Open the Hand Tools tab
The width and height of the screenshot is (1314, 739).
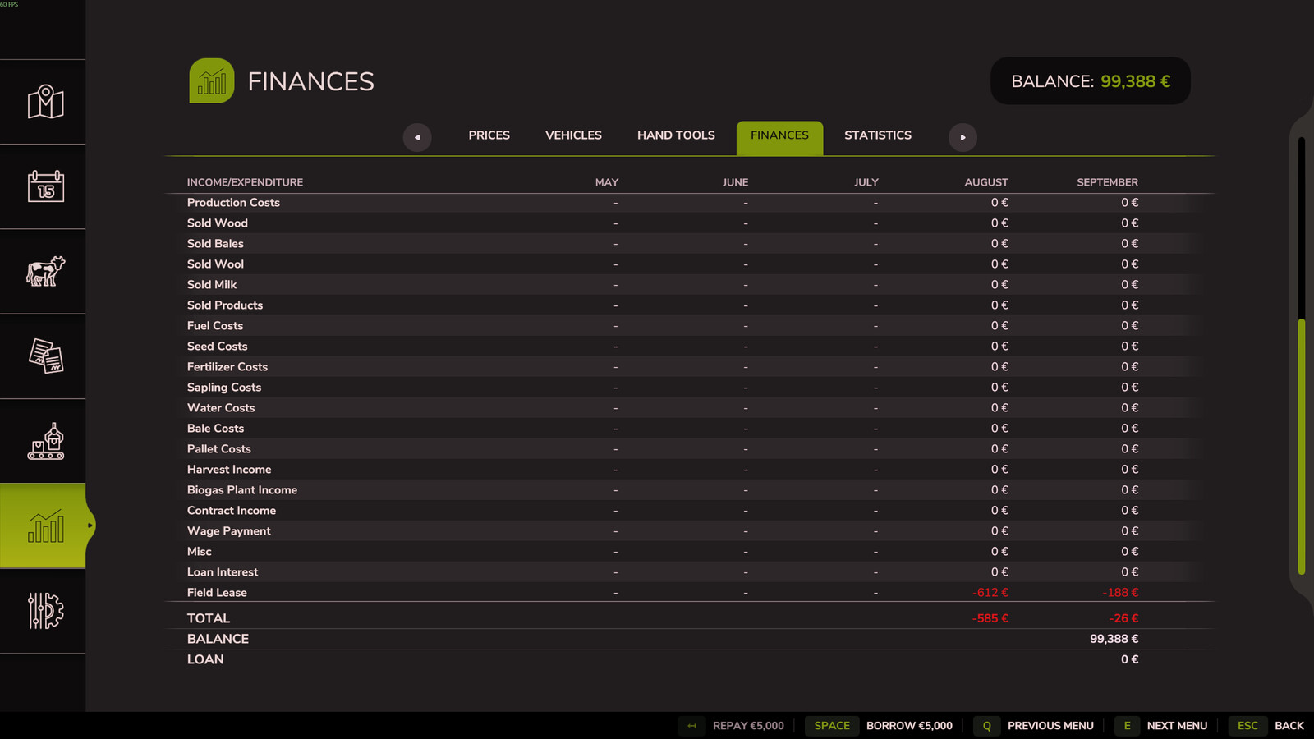point(676,135)
